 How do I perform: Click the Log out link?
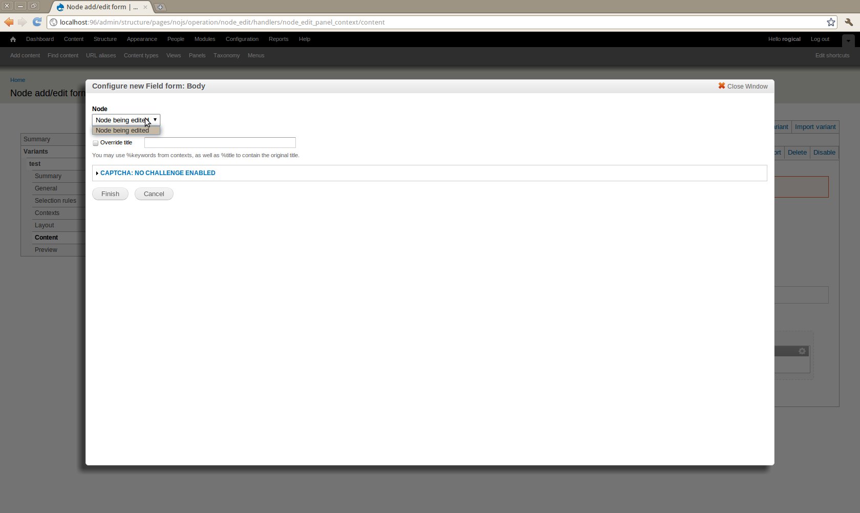(x=820, y=39)
